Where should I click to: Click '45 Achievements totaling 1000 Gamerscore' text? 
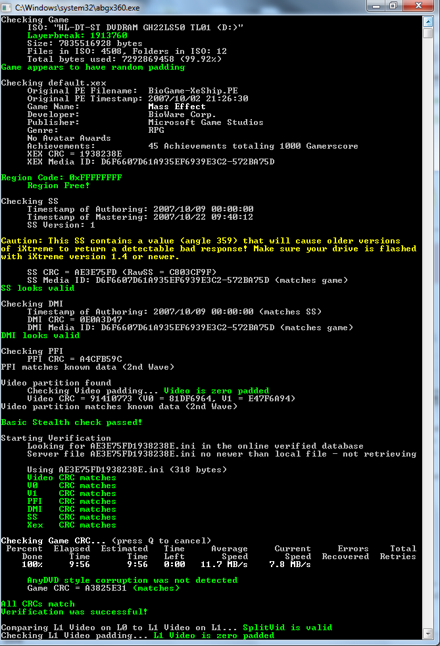(253, 146)
